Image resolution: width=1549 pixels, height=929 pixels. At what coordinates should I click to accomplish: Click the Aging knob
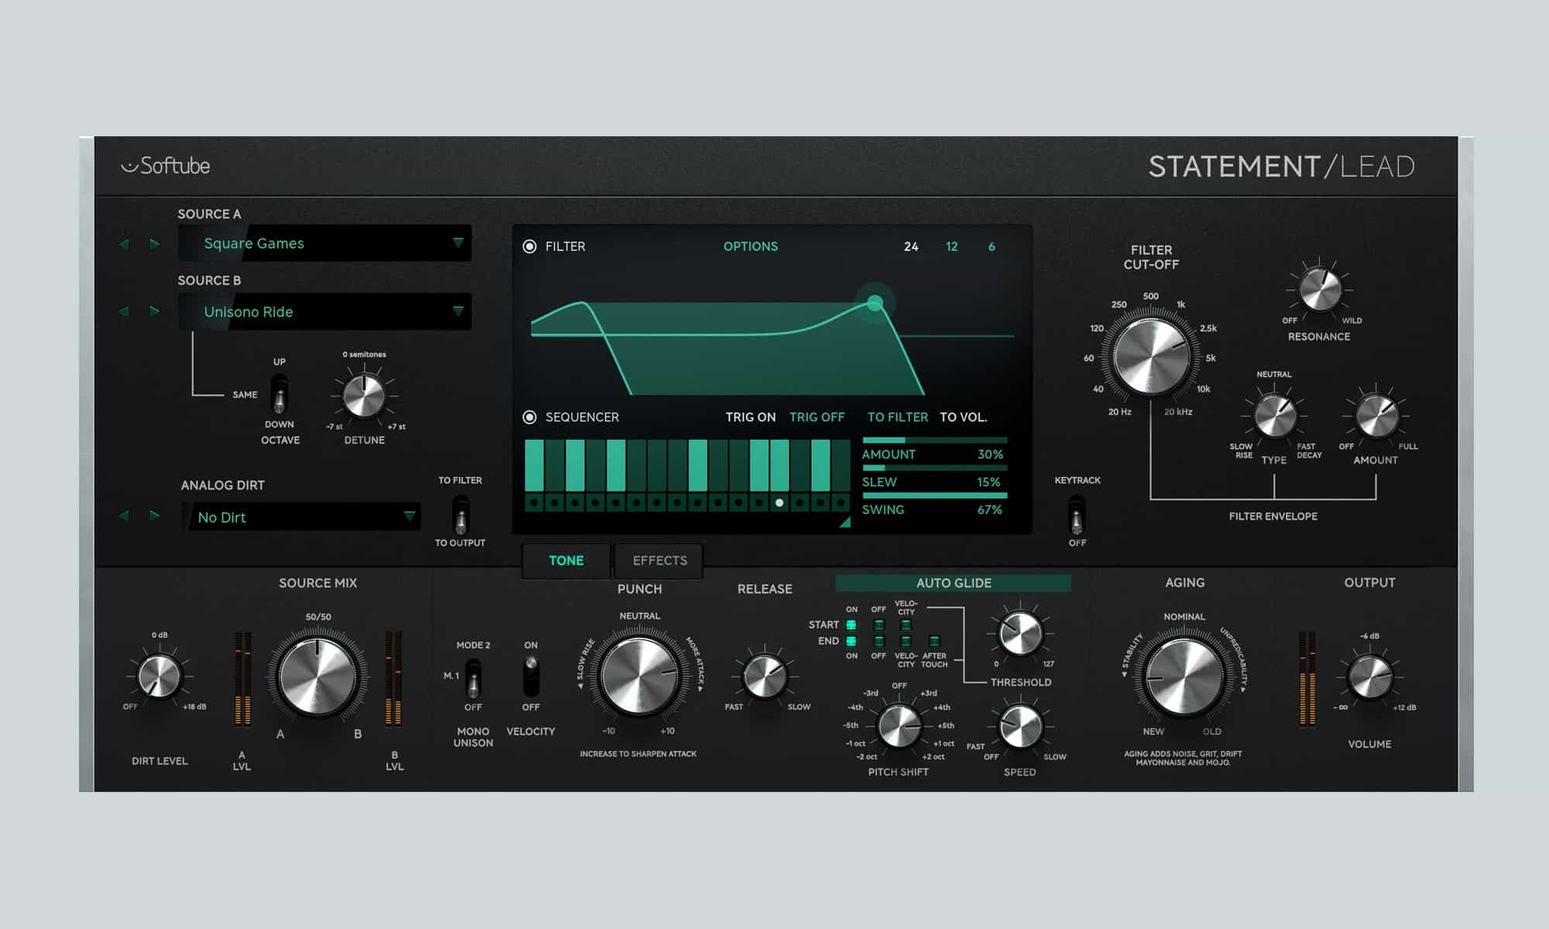(x=1183, y=676)
